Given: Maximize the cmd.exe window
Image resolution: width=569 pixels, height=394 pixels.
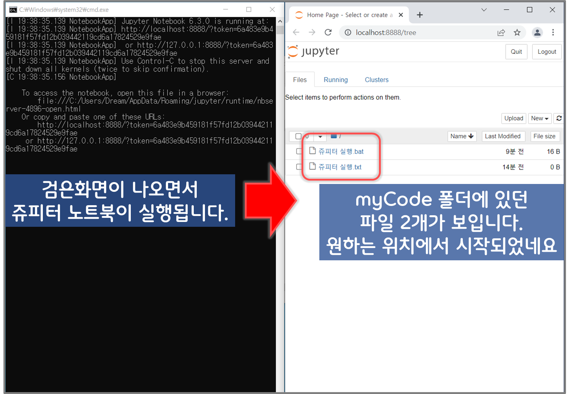Looking at the screenshot, I should point(249,10).
